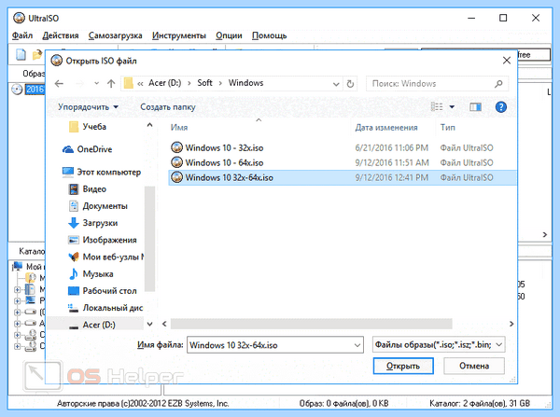Expand the address path history dropdown
The width and height of the screenshot is (560, 417).
[x=336, y=84]
